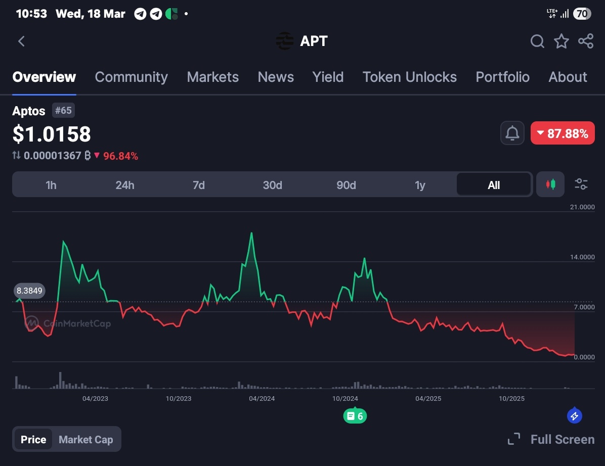Select the All time range
Image resolution: width=605 pixels, height=466 pixels.
[494, 185]
